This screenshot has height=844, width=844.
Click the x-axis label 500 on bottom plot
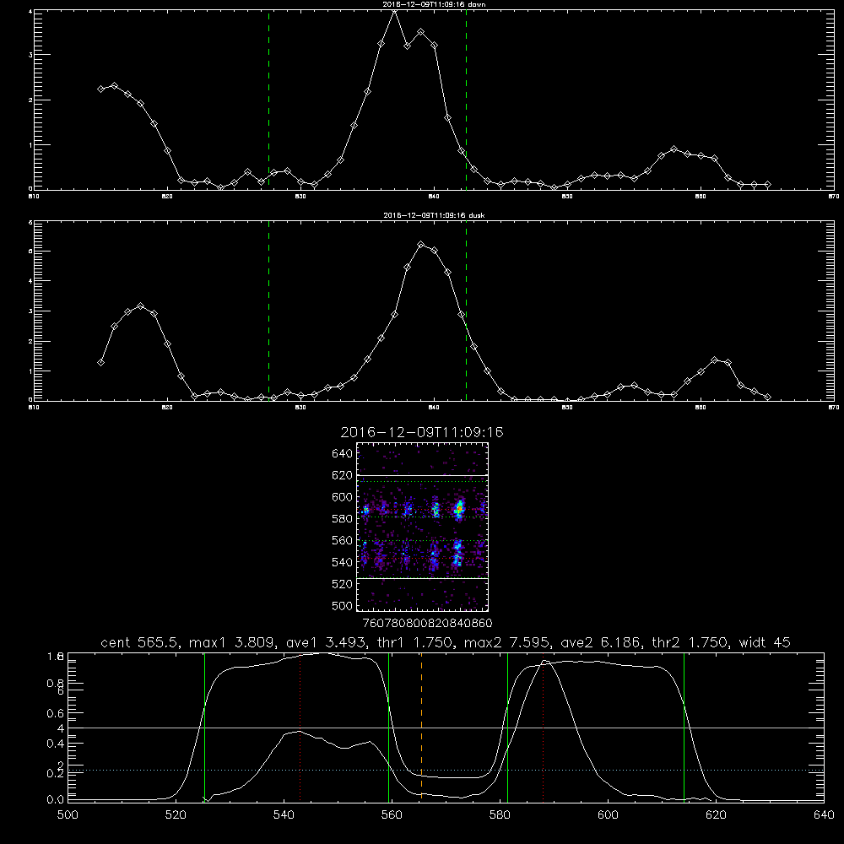68,814
